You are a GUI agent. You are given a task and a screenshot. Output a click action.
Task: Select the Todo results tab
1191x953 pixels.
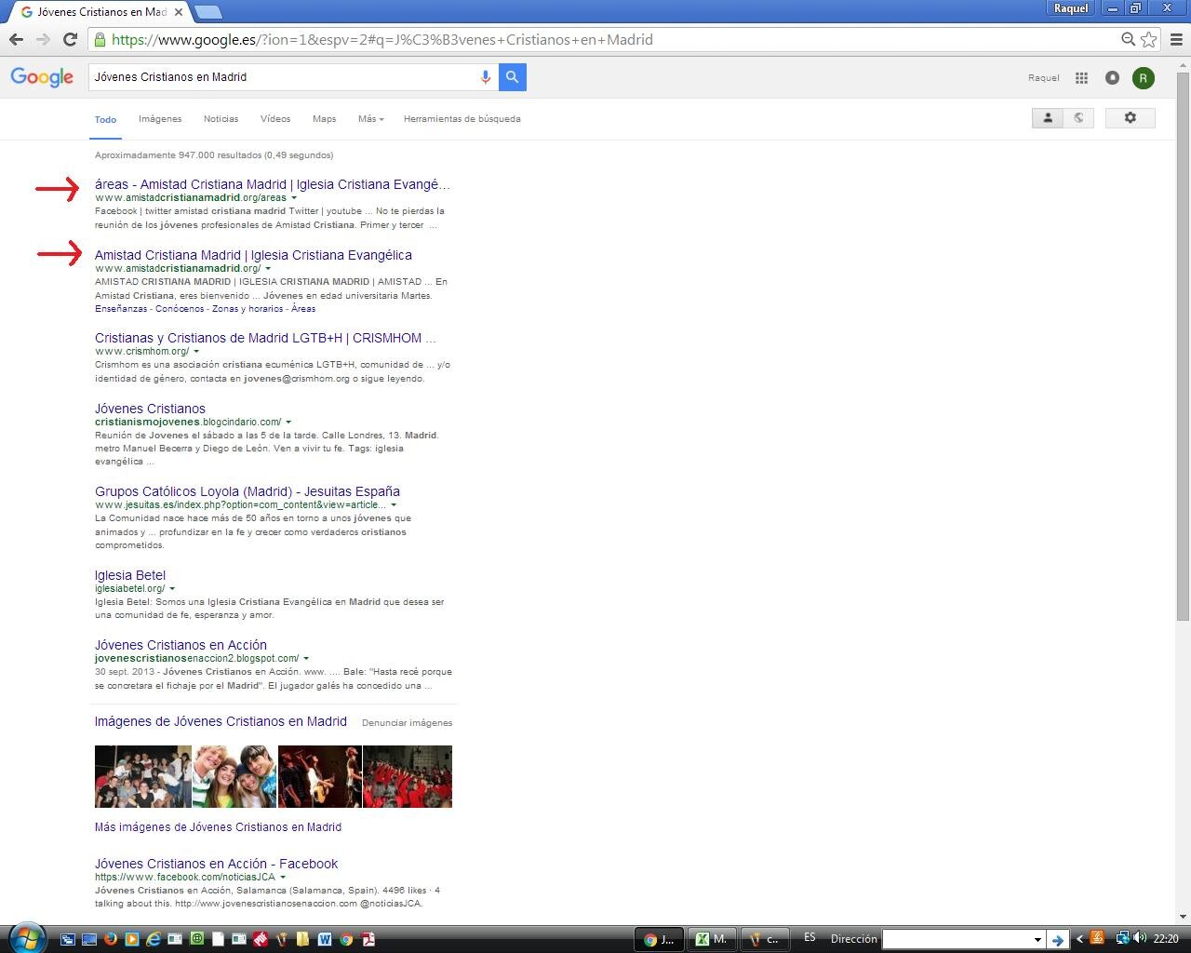pos(106,119)
